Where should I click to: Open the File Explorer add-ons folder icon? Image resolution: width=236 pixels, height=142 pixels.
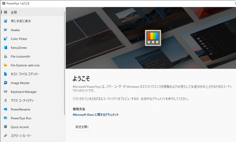click(x=6, y=65)
